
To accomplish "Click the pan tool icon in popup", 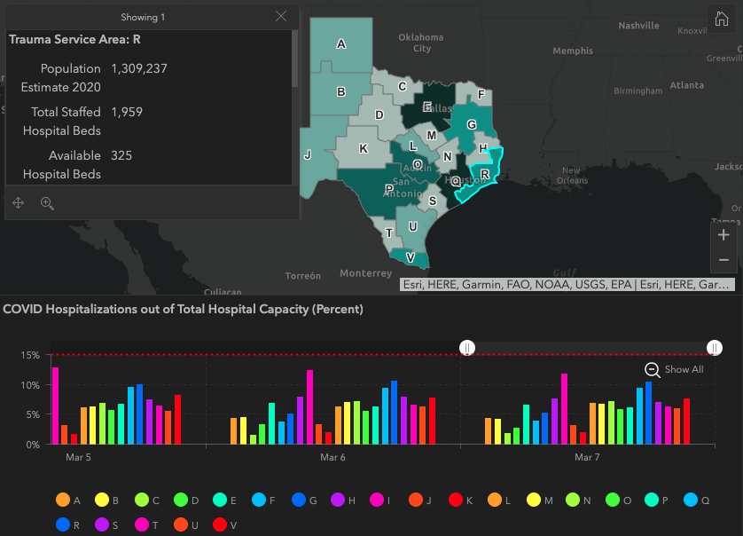I will [x=18, y=203].
